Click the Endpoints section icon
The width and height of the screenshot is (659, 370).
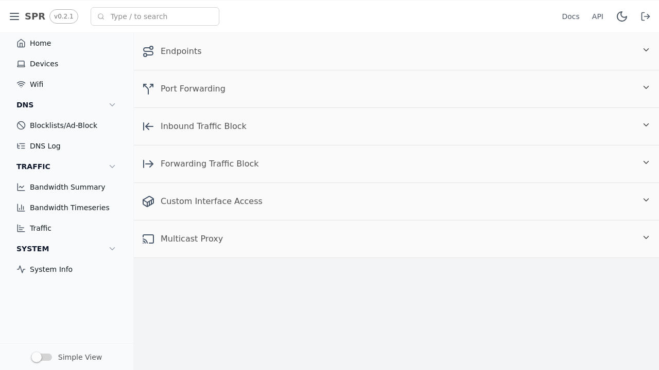(x=148, y=51)
